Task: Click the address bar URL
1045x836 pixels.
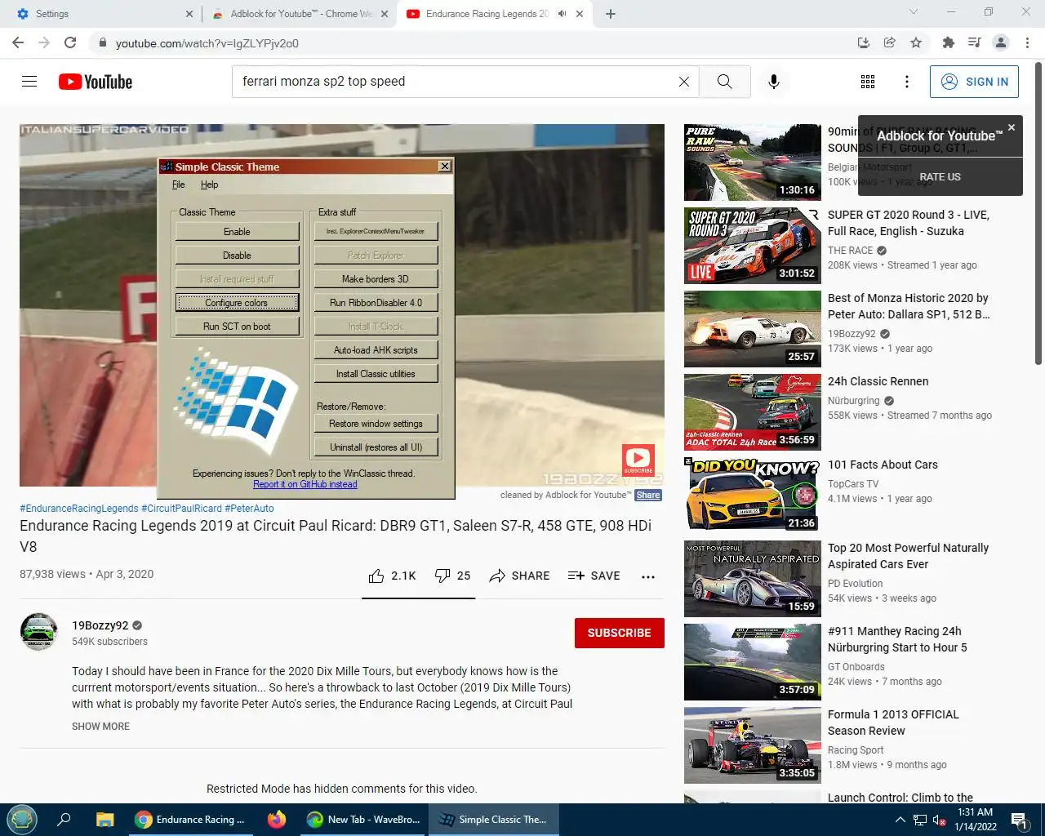Action: (207, 43)
